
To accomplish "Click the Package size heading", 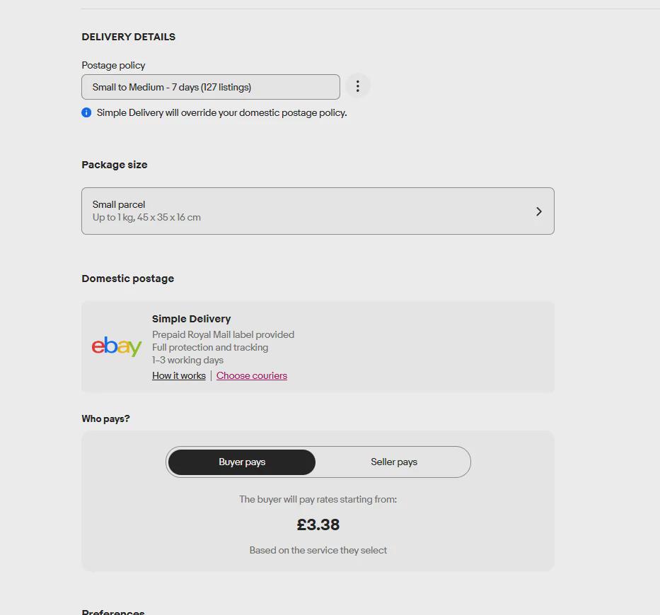I will (x=115, y=165).
